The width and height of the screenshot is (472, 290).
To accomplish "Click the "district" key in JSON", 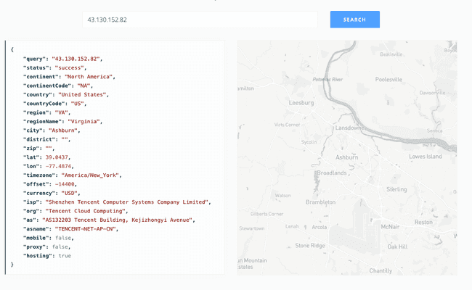I will click(39, 139).
